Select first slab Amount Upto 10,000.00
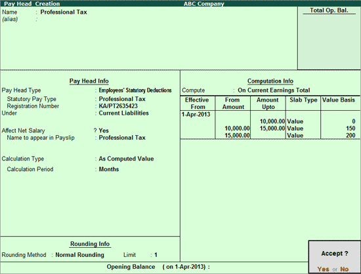Viewport: 361px width, 274px height. click(x=272, y=121)
